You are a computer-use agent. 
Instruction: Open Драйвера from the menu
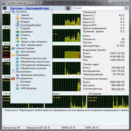coord(26,32)
